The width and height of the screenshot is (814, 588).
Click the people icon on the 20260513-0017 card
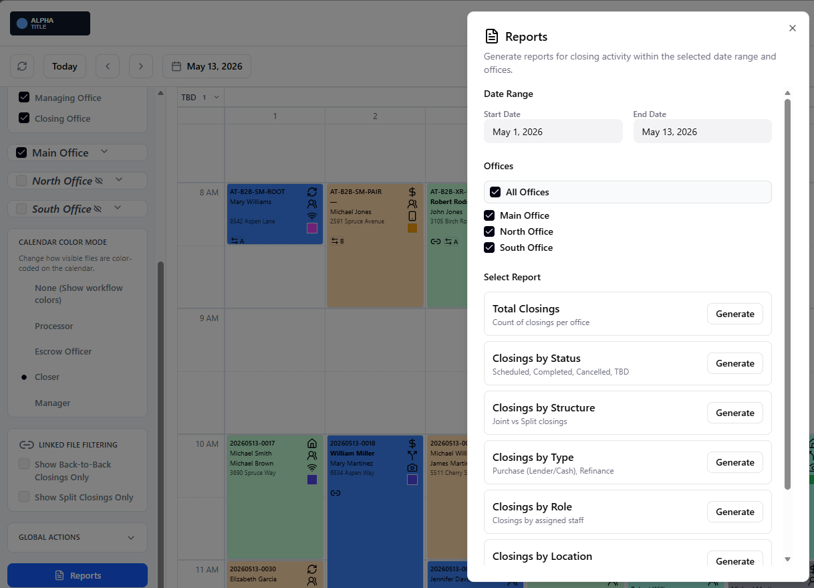312,456
